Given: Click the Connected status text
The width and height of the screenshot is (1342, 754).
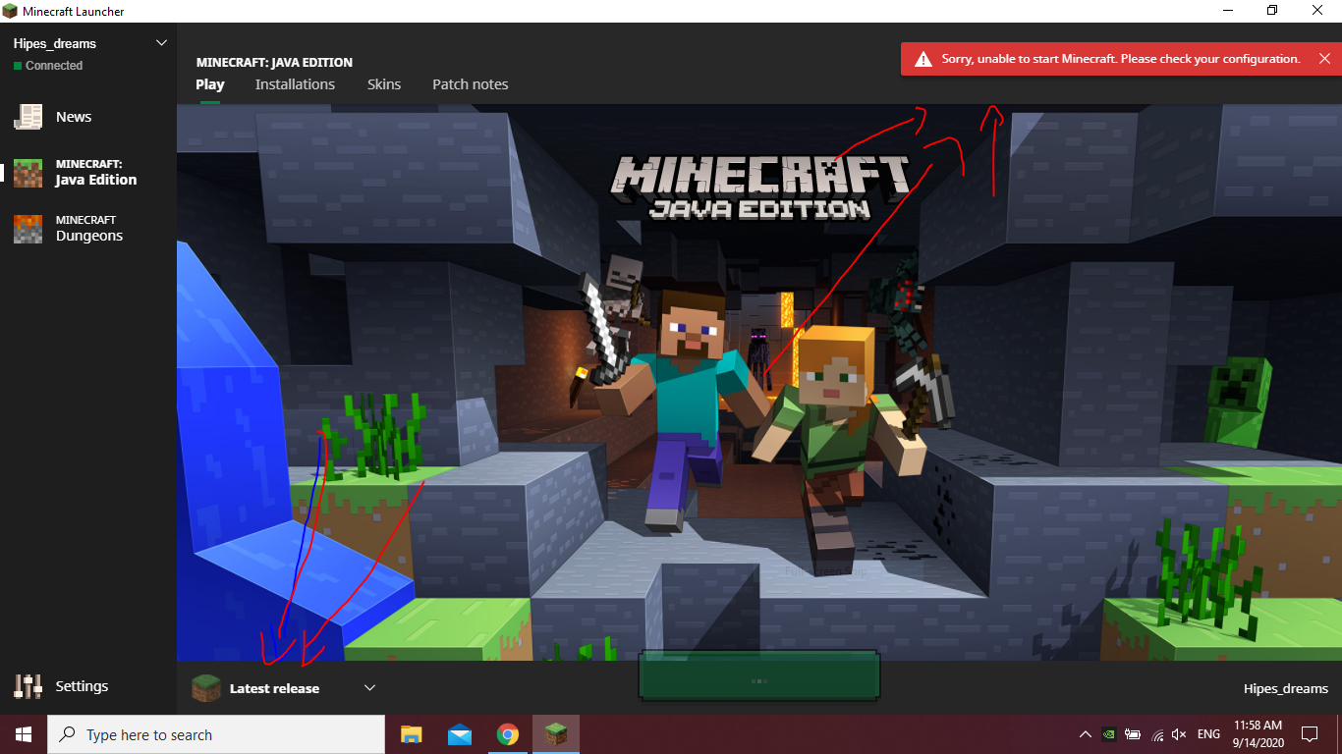Looking at the screenshot, I should coord(54,66).
